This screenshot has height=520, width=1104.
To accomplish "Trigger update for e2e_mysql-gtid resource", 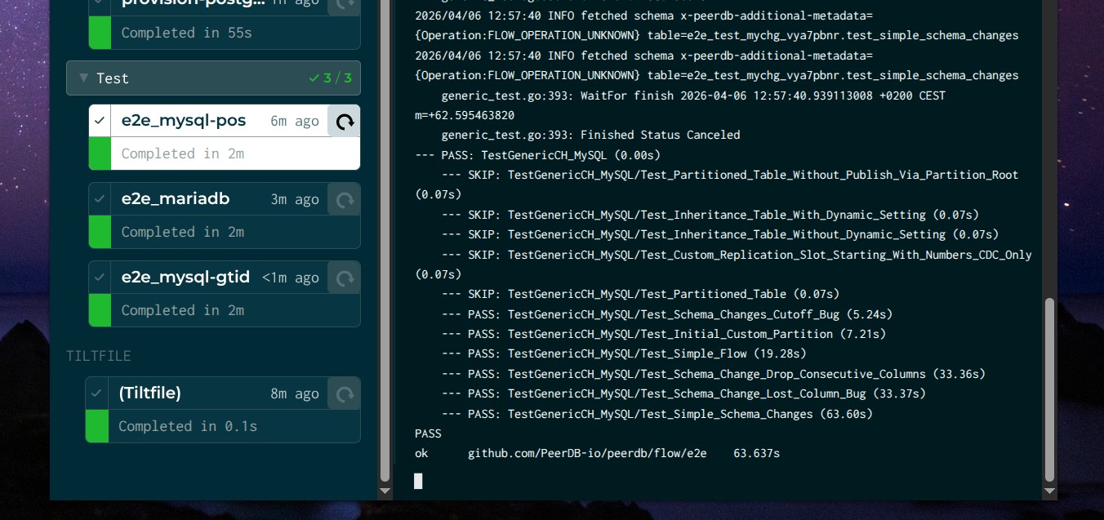I will click(345, 278).
